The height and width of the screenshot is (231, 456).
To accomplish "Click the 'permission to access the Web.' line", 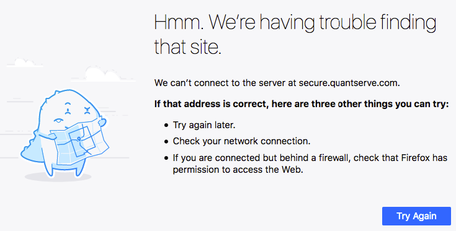I will coord(238,170).
